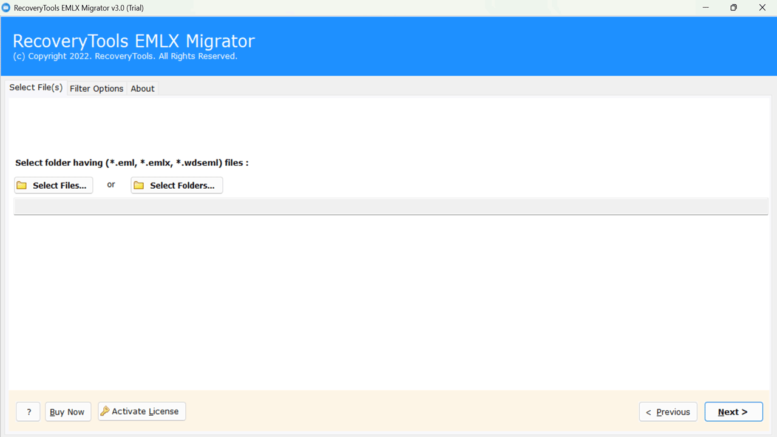Close the EMLX Migrator window
Image resolution: width=777 pixels, height=437 pixels.
pos(762,8)
